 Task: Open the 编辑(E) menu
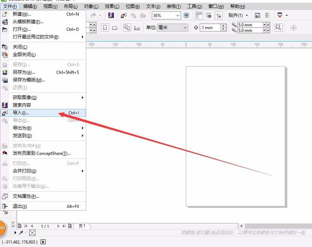tap(30, 7)
